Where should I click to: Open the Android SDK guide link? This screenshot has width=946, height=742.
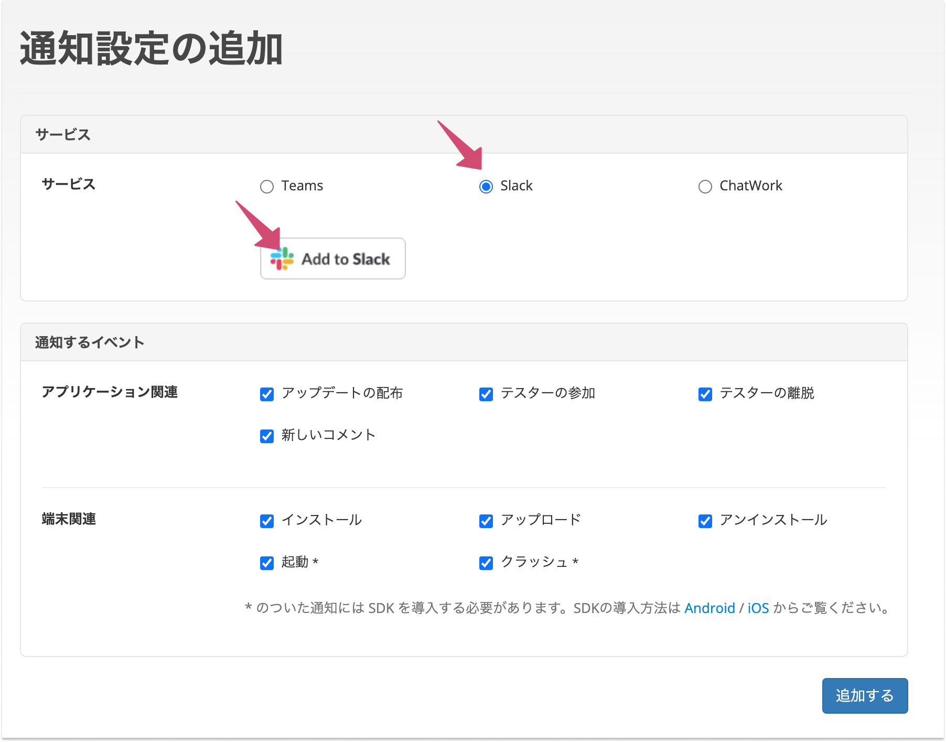point(709,608)
